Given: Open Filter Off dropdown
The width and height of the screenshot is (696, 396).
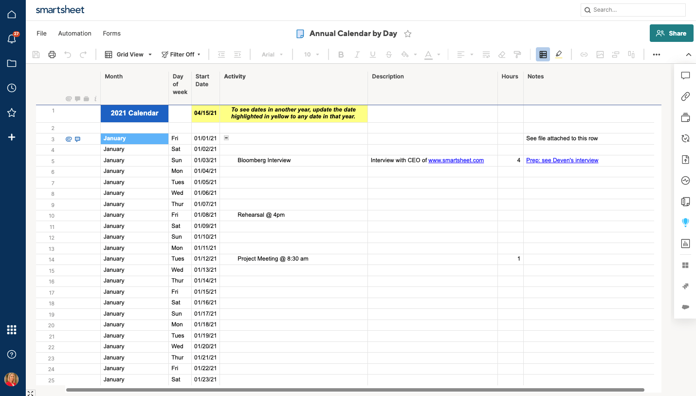Looking at the screenshot, I should click(x=181, y=55).
